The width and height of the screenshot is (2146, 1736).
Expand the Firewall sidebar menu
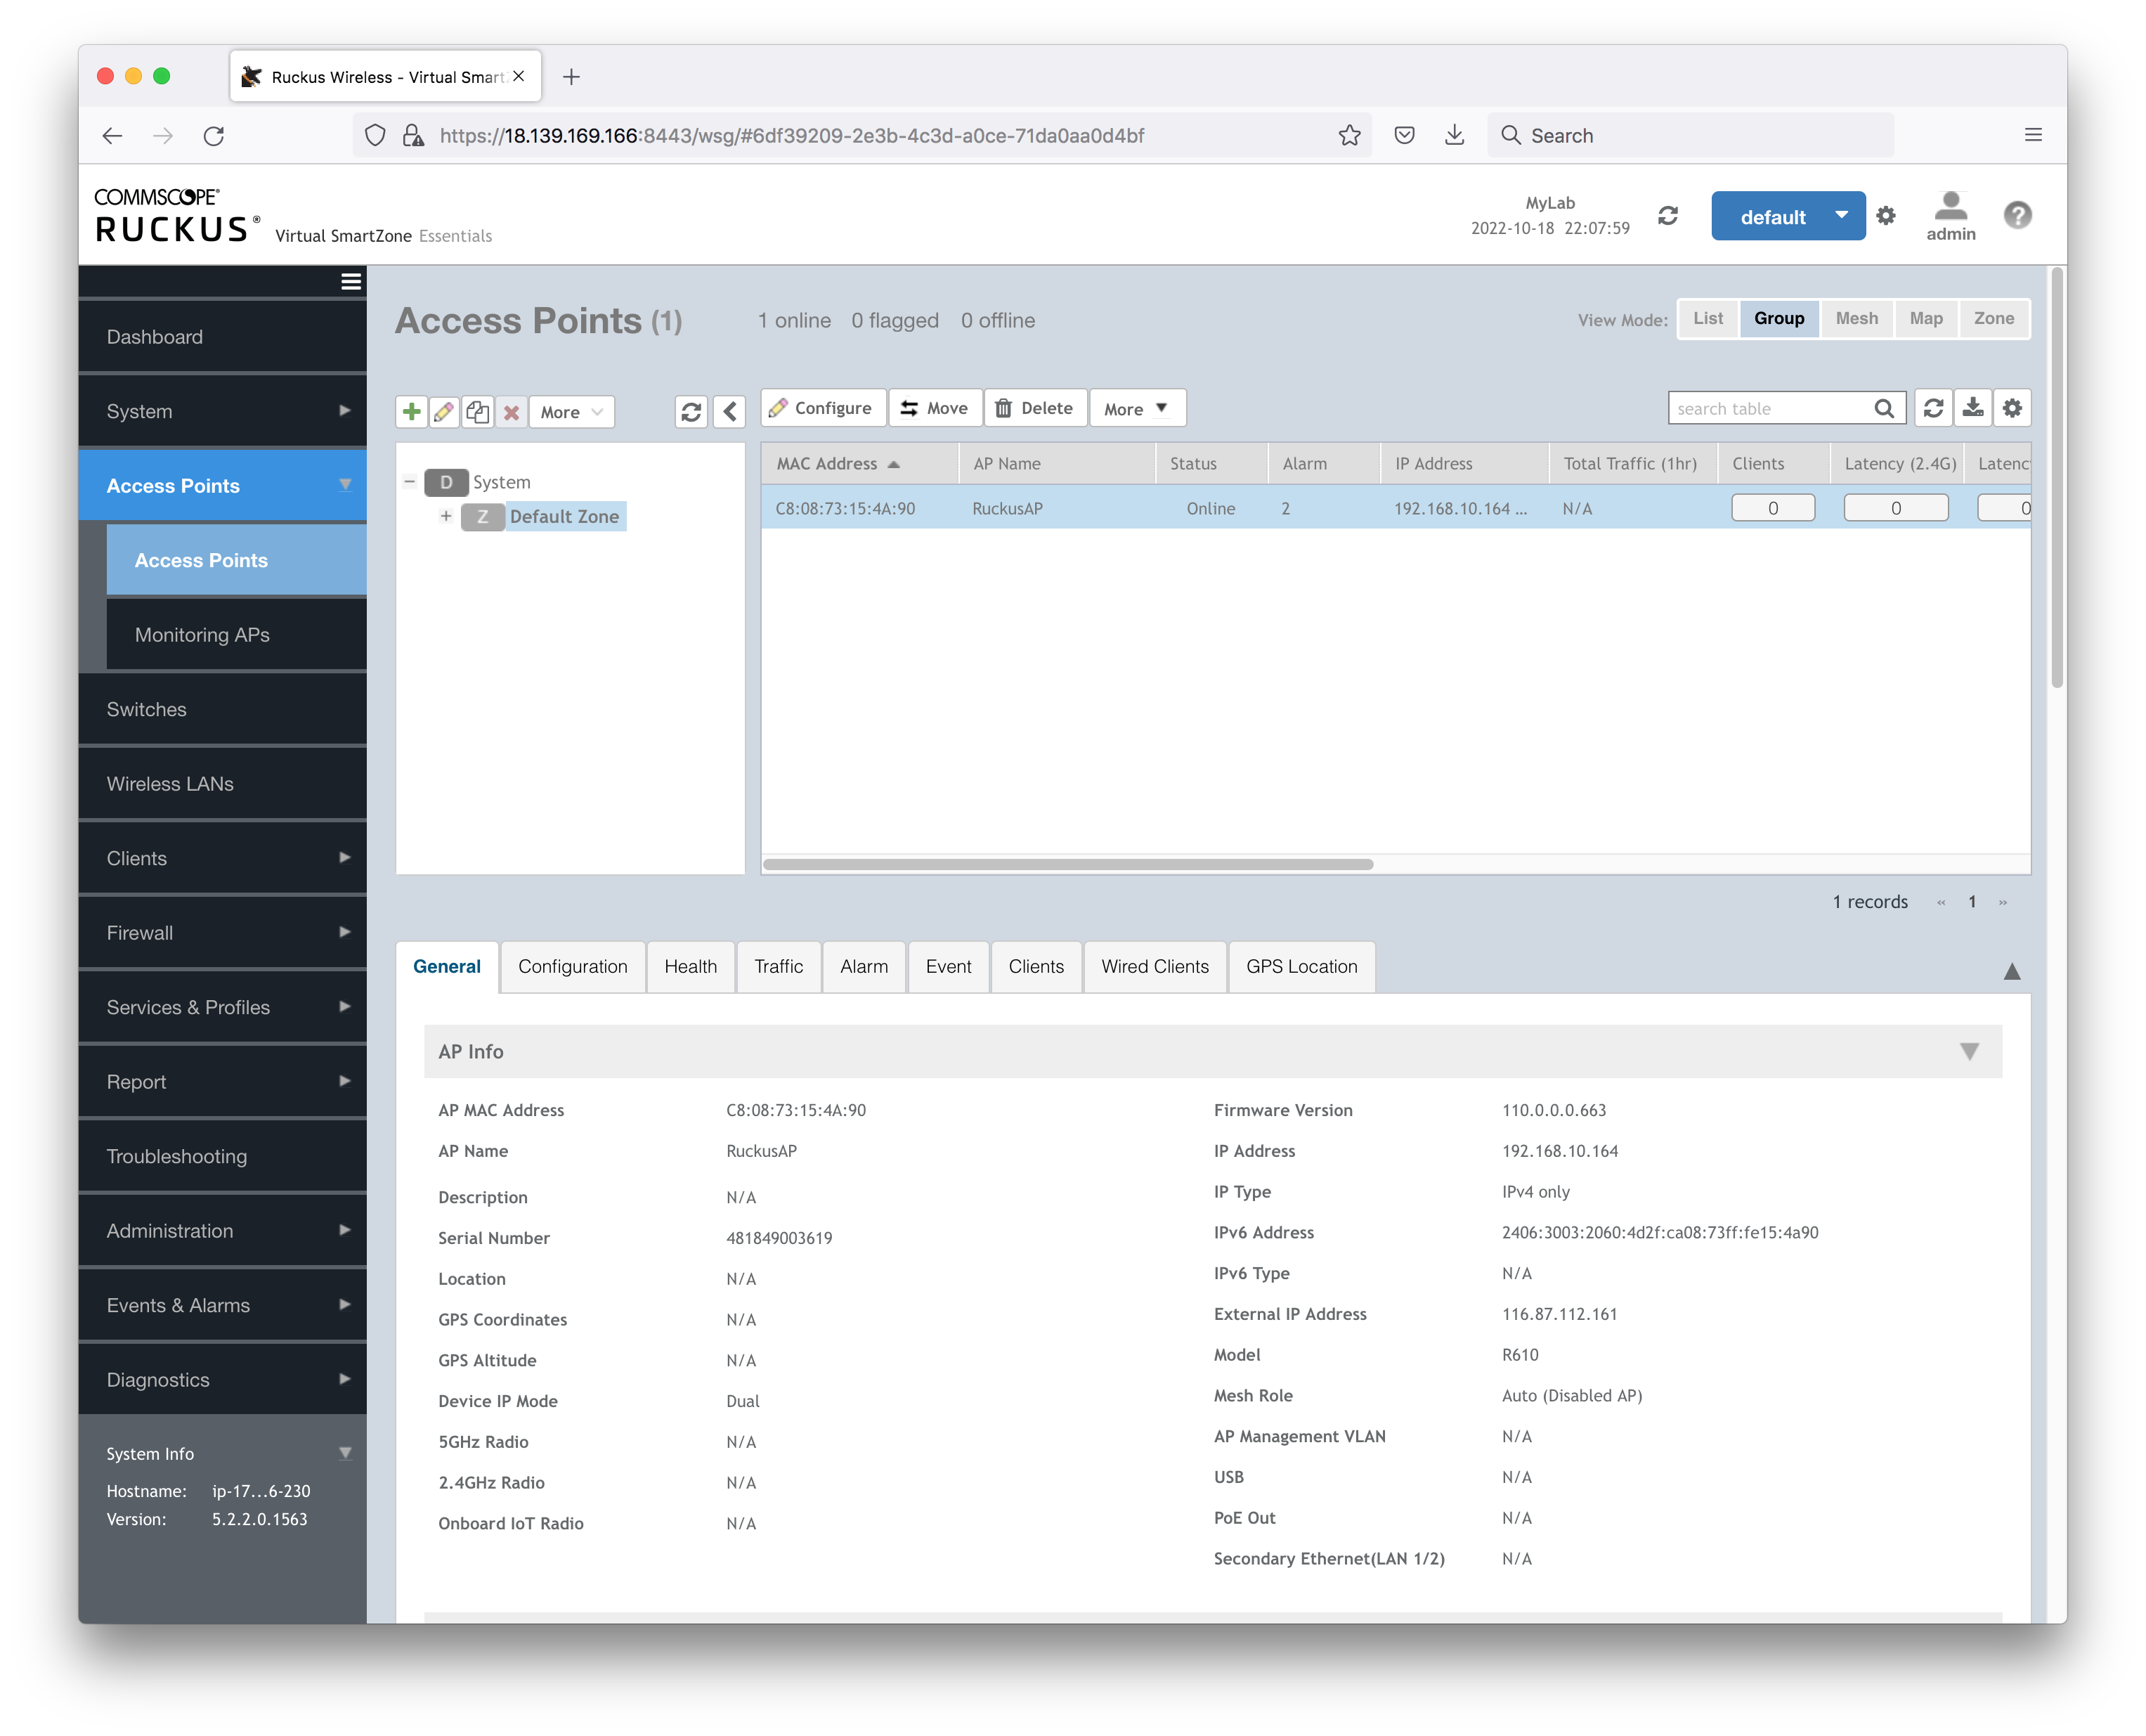point(222,933)
